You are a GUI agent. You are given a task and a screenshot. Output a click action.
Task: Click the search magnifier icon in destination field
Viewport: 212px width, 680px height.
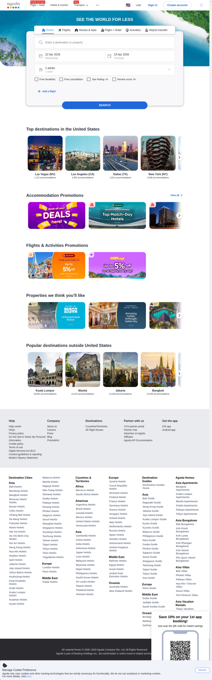(41, 42)
